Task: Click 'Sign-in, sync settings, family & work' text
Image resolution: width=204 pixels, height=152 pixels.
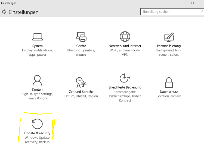Action: click(x=37, y=96)
